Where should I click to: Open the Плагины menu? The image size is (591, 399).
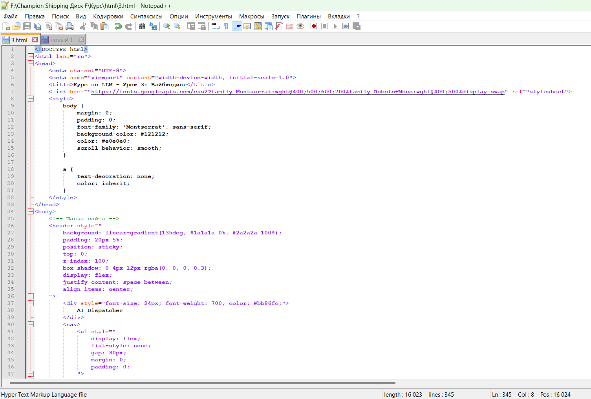pyautogui.click(x=309, y=16)
